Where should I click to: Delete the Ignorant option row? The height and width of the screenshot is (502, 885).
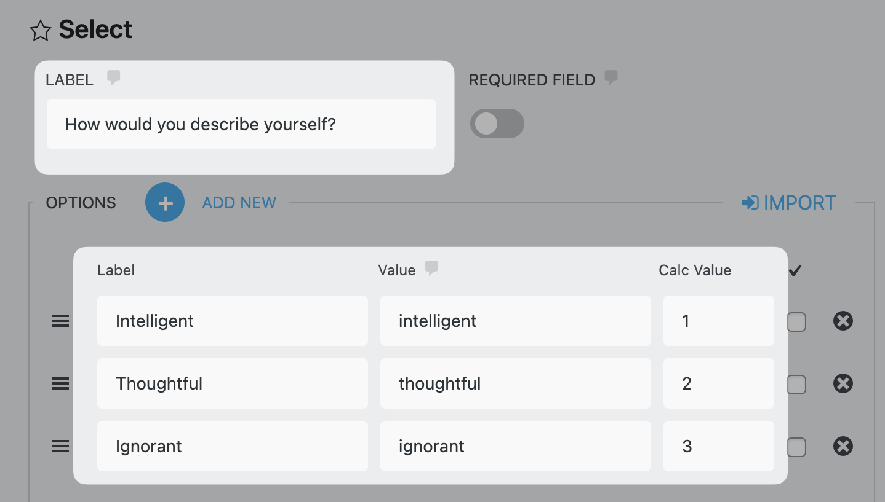[x=843, y=446]
